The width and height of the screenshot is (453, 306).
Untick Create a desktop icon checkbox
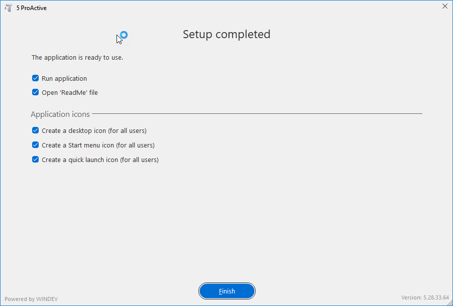35,130
